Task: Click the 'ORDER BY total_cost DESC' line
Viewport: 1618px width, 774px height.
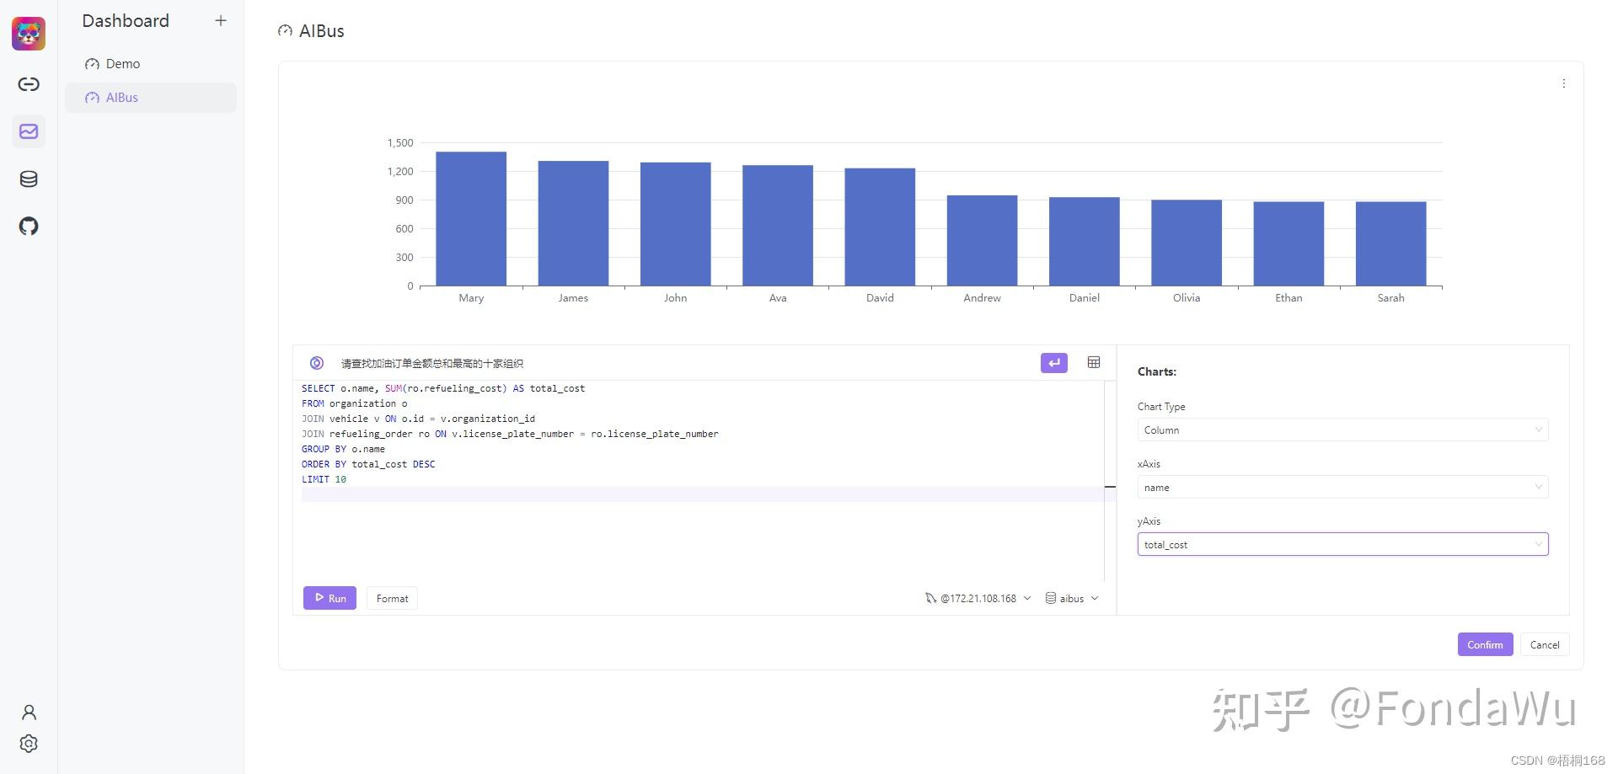Action: [368, 464]
